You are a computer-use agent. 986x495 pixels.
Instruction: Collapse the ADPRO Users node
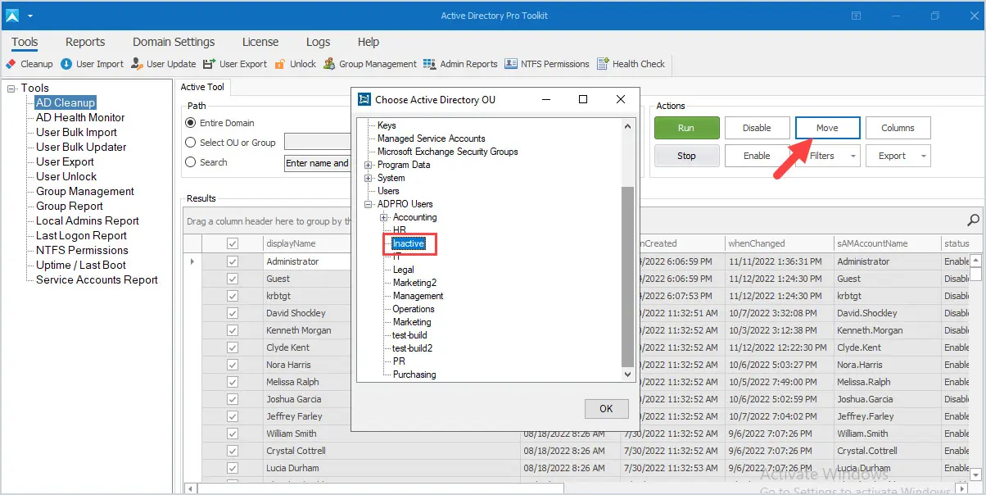pos(369,204)
